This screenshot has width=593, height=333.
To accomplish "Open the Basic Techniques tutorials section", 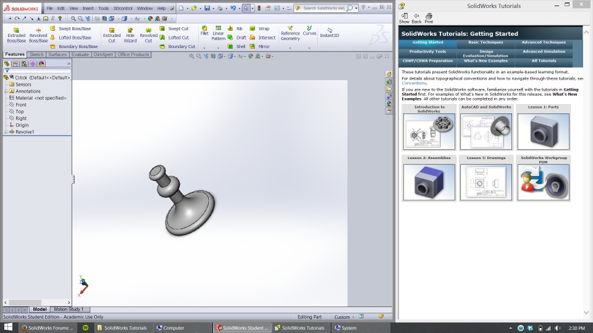I will (x=486, y=43).
